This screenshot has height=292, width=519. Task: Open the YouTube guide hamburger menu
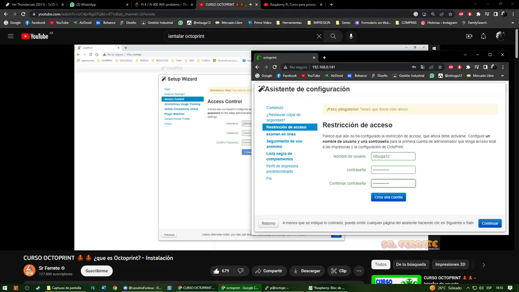[x=11, y=36]
